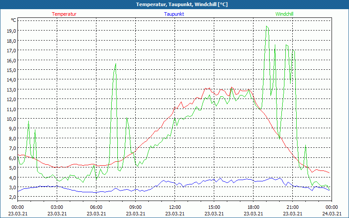Click the 24.03.21 date label
The height and width of the screenshot is (218, 349).
click(332, 213)
